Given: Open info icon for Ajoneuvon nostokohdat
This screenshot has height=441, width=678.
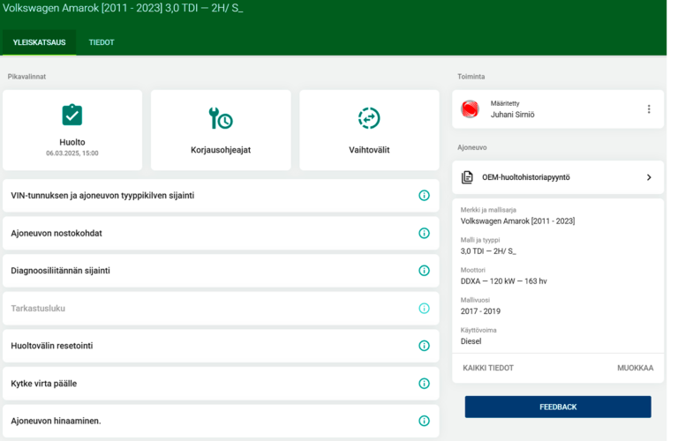Looking at the screenshot, I should coord(424,233).
